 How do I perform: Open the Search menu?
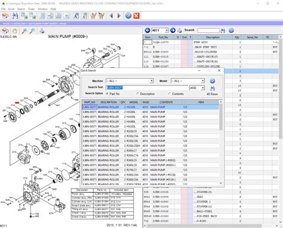coord(21,9)
